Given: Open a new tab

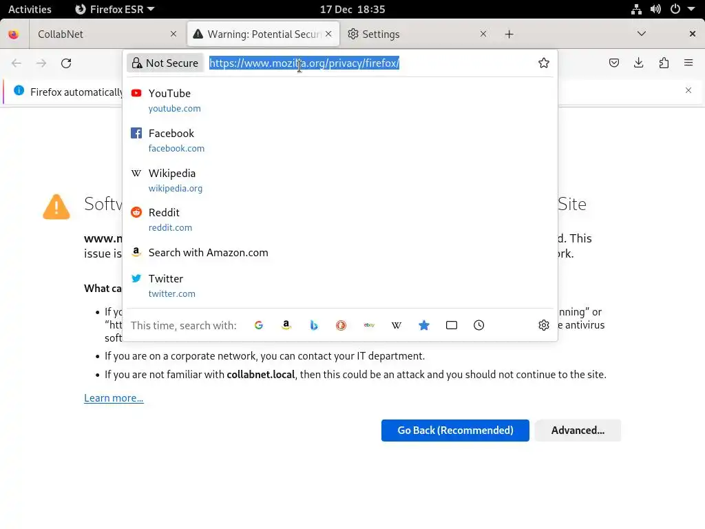Looking at the screenshot, I should pos(509,34).
